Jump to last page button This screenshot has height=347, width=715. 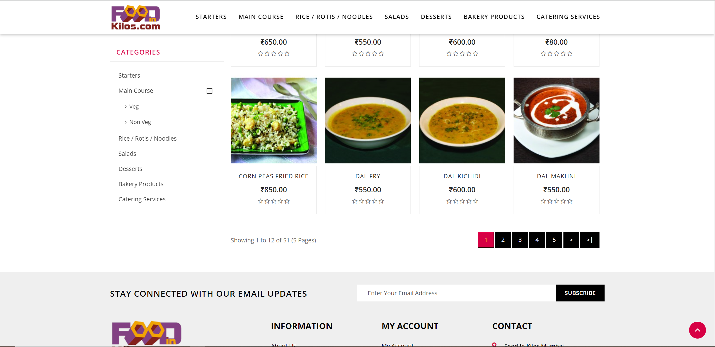tap(590, 240)
